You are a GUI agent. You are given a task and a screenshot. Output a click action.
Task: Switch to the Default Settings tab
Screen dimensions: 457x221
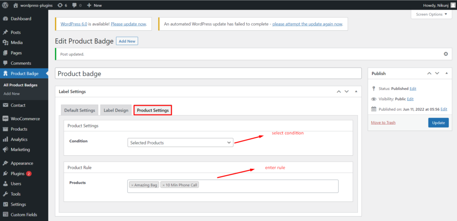coord(79,110)
